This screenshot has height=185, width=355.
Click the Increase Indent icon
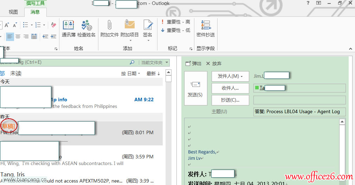click(53, 36)
